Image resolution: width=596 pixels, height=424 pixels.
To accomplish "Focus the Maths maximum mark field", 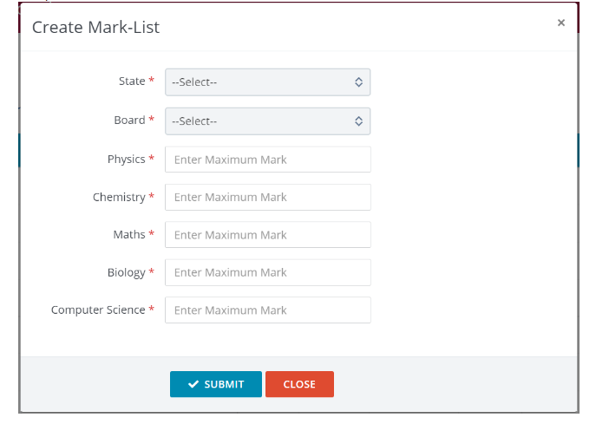I will tap(267, 235).
